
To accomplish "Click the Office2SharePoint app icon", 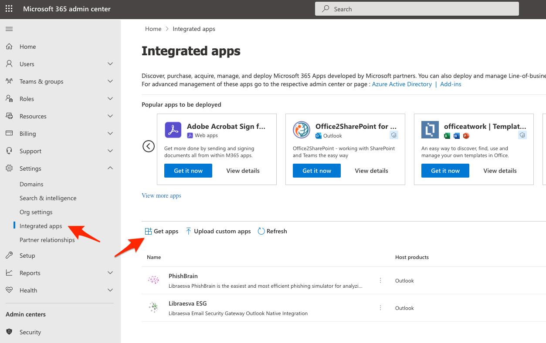I will (x=302, y=130).
